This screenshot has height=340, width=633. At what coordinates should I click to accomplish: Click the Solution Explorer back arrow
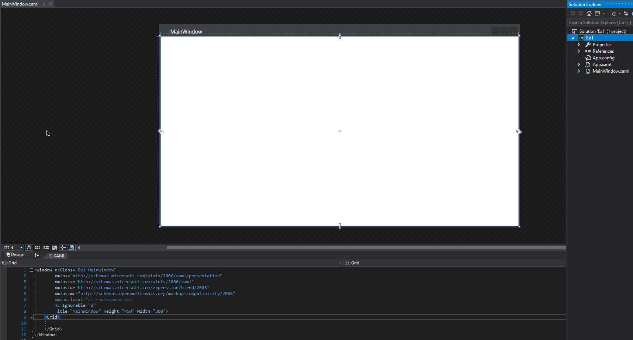coord(573,13)
